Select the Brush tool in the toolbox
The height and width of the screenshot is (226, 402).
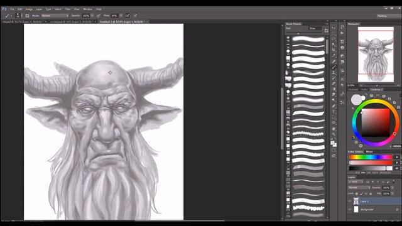pyautogui.click(x=334, y=67)
